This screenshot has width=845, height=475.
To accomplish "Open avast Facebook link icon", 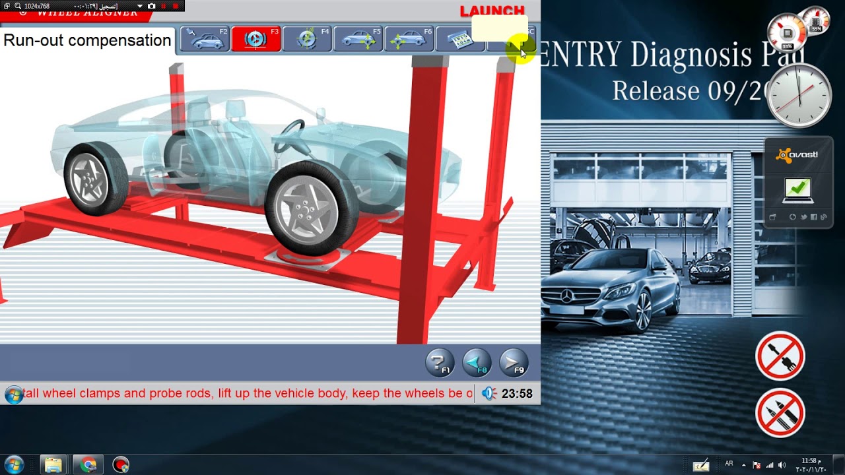I will pos(813,217).
